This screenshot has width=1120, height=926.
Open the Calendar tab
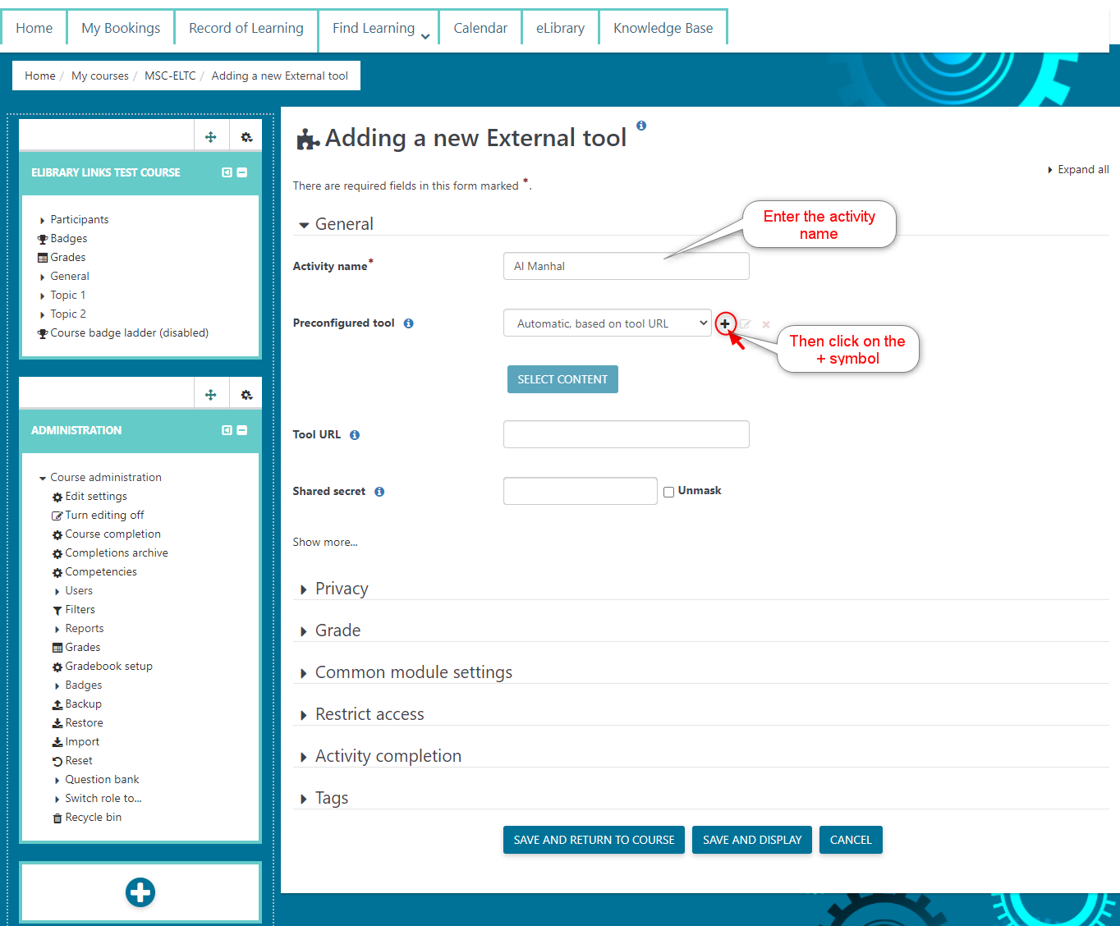pos(480,28)
